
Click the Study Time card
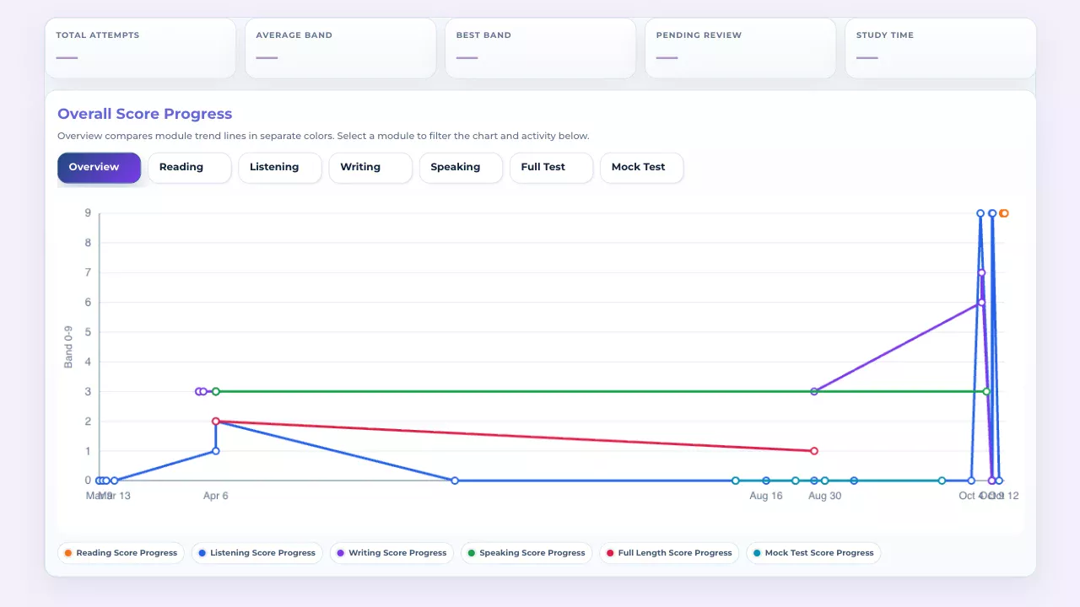tap(940, 48)
